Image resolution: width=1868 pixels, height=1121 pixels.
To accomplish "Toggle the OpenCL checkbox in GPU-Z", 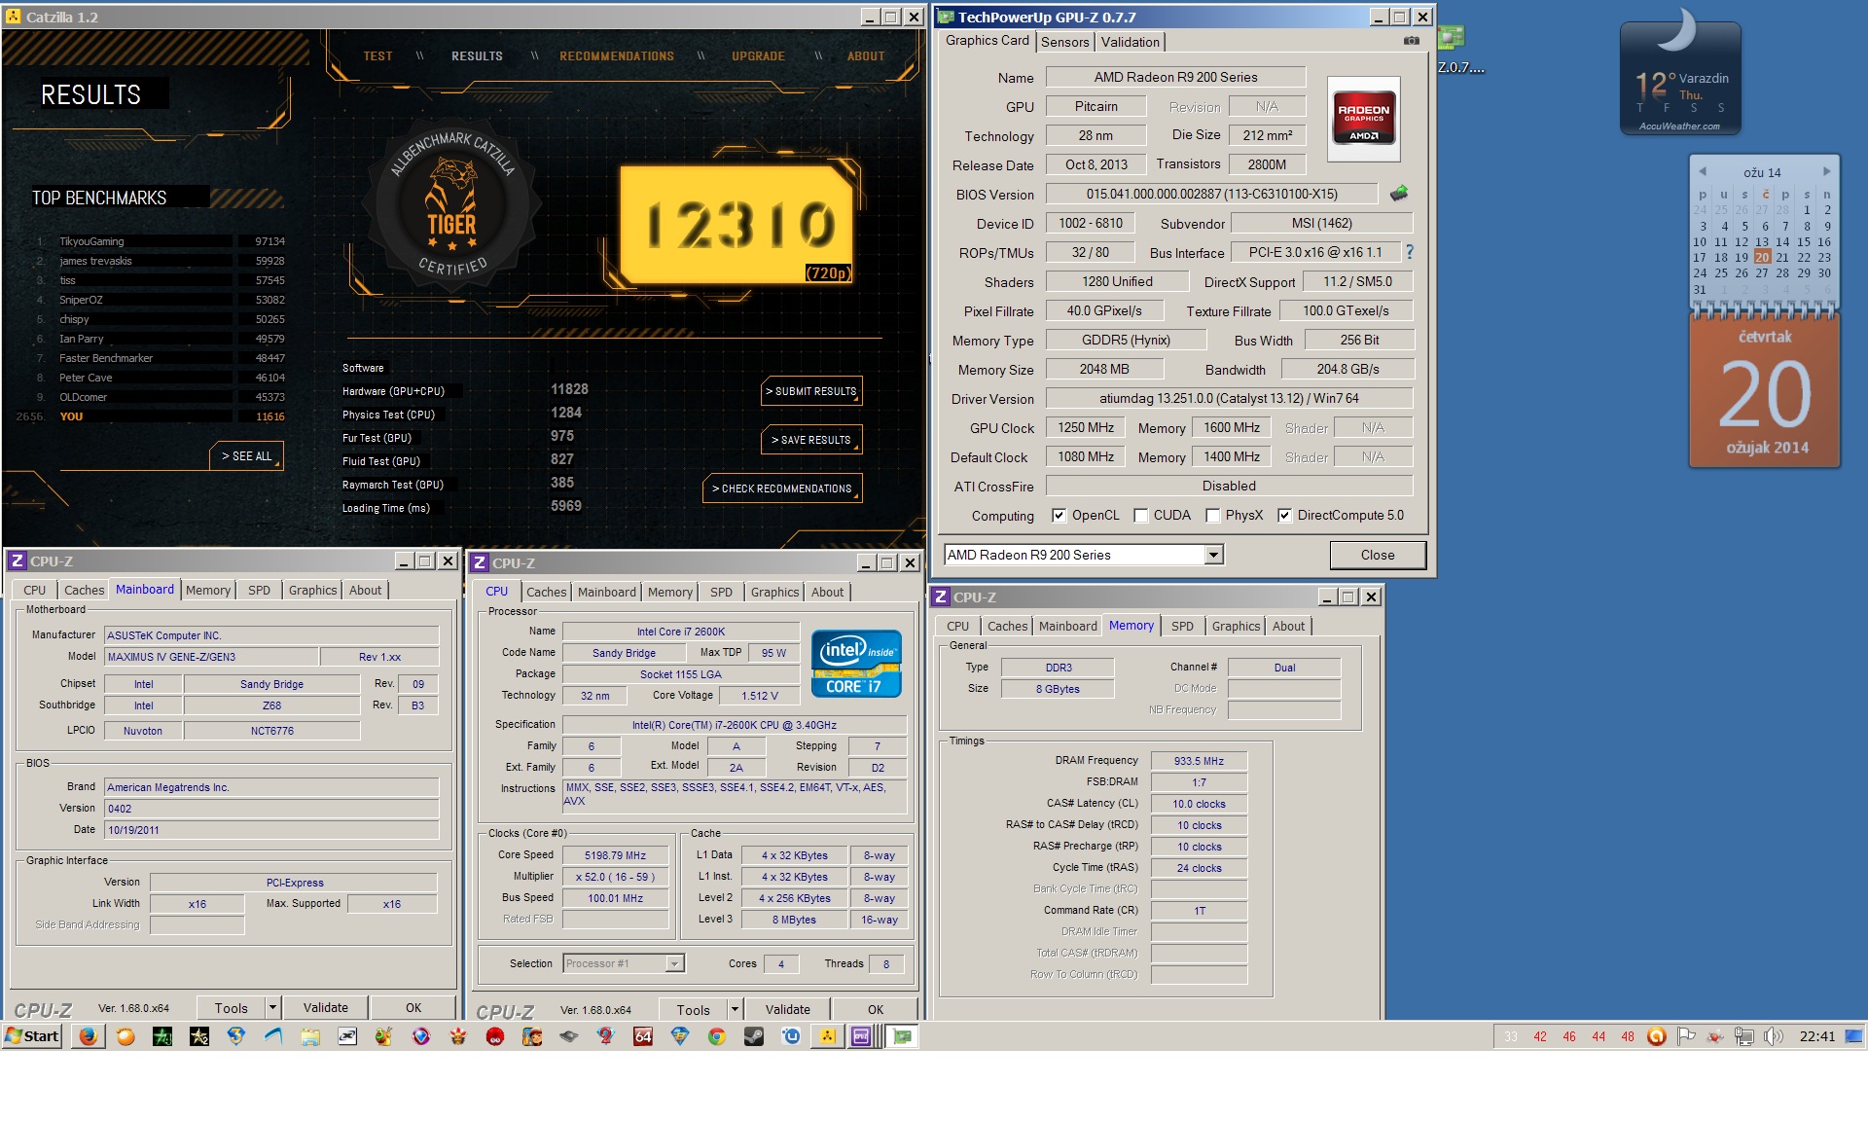I will pos(1059,516).
